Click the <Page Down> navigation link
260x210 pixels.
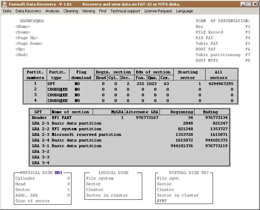pyautogui.click(x=29, y=43)
